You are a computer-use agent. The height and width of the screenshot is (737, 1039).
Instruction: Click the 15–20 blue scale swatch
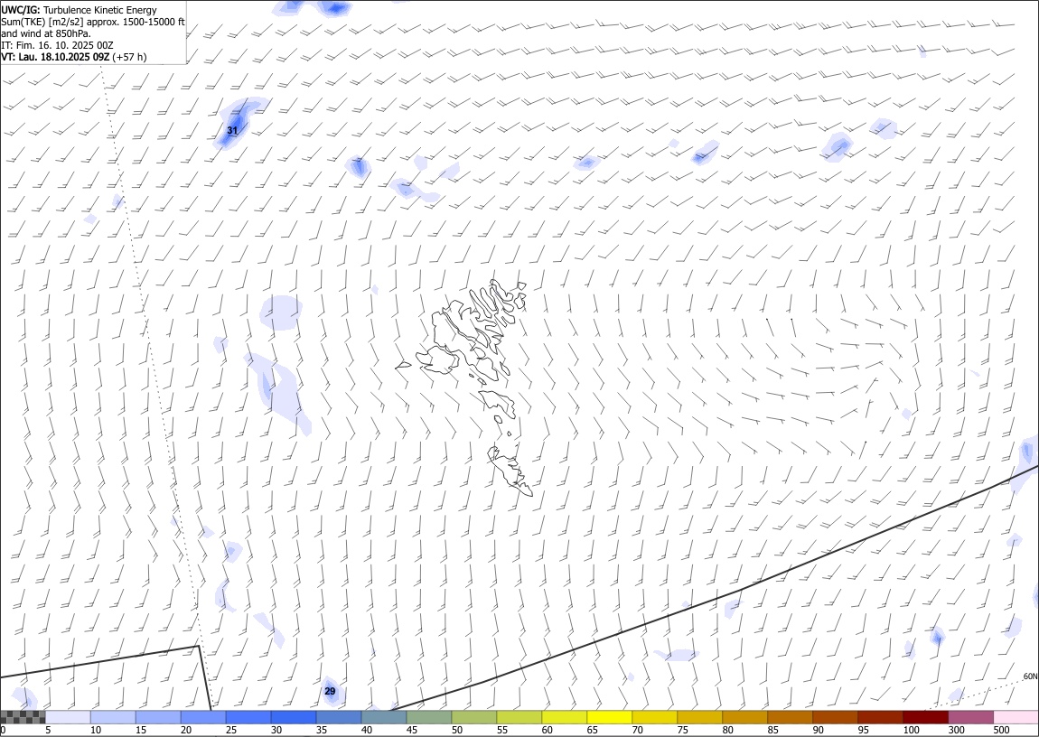pos(158,717)
